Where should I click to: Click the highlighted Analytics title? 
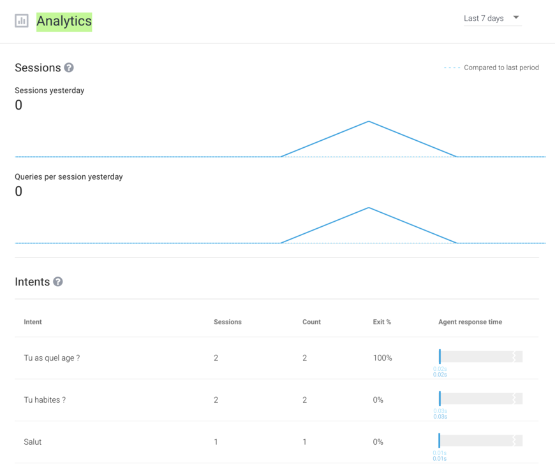[64, 21]
